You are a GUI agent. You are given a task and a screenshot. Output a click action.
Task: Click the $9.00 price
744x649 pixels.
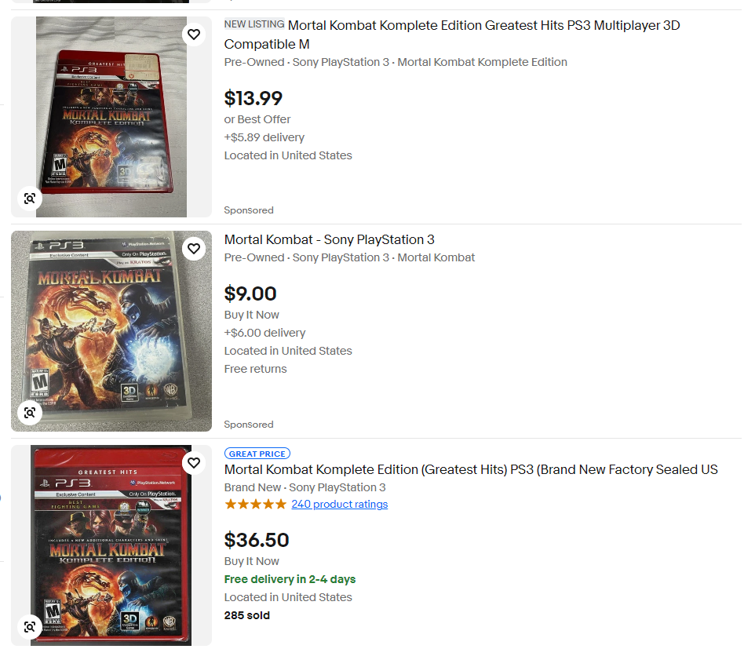pyautogui.click(x=250, y=294)
